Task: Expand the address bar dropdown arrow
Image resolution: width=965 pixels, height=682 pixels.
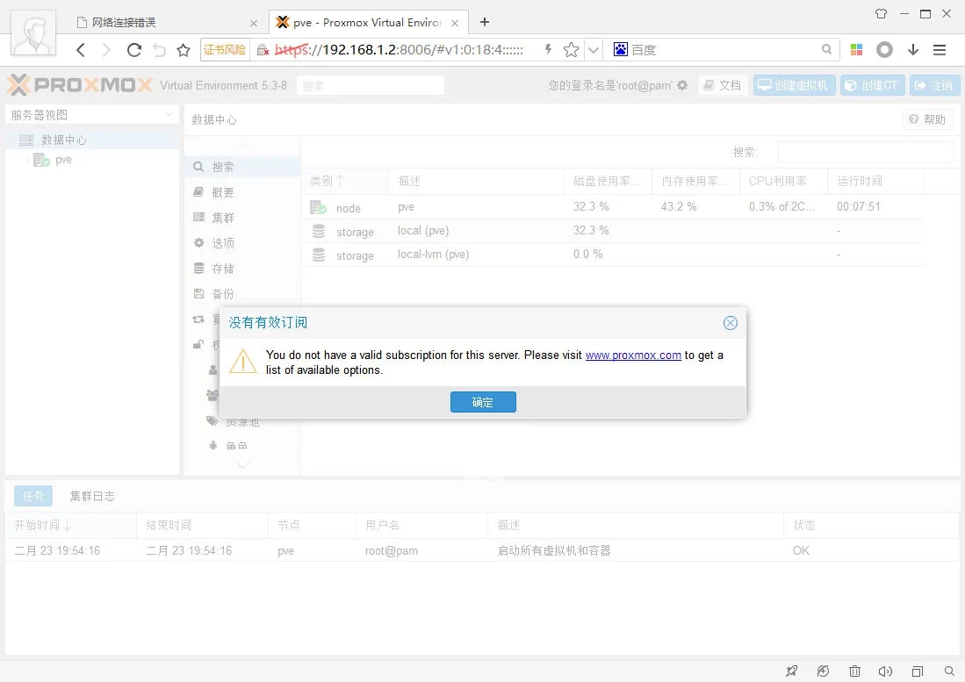Action: [594, 50]
